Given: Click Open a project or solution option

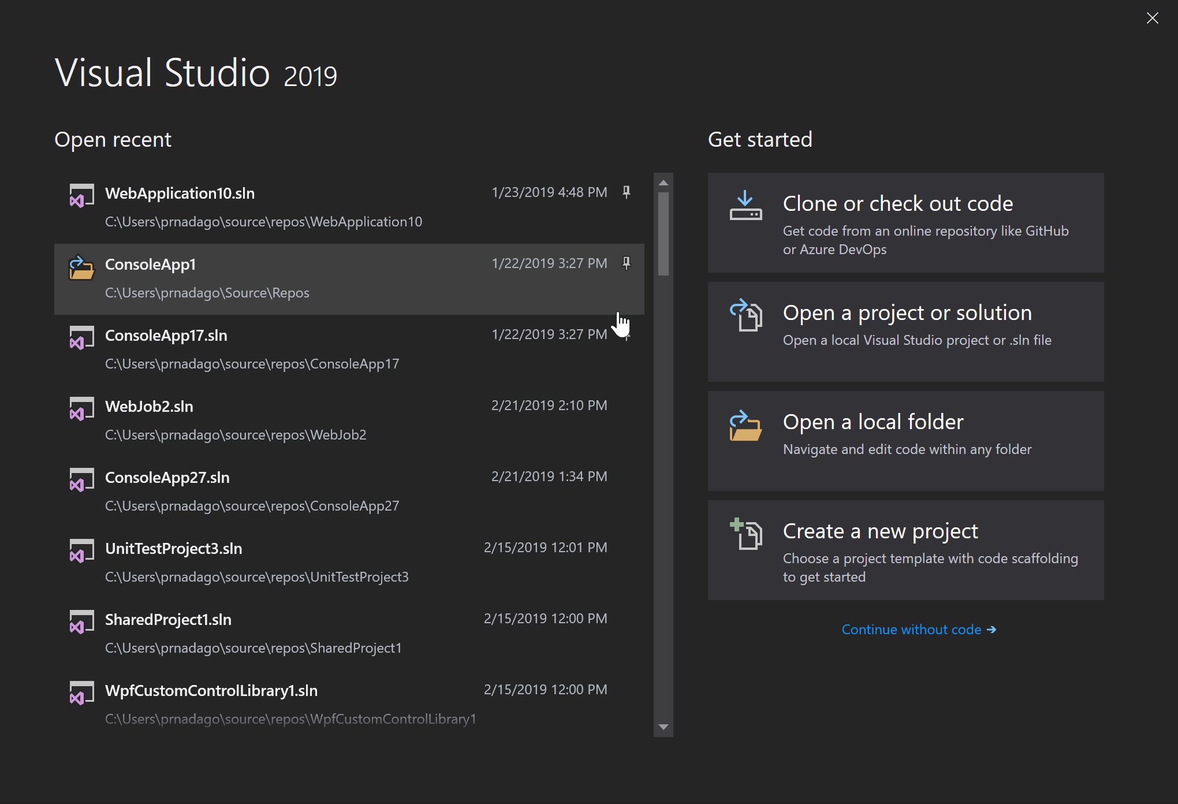Looking at the screenshot, I should point(912,324).
